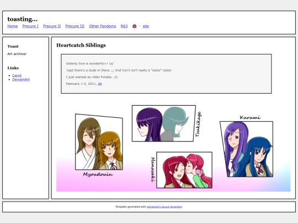
Task: Click the 'Sisterly love is wonderful' text line
Action: click(90, 63)
